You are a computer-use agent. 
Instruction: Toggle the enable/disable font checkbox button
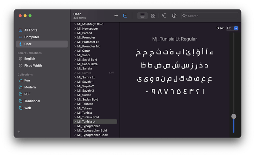[x=125, y=16]
